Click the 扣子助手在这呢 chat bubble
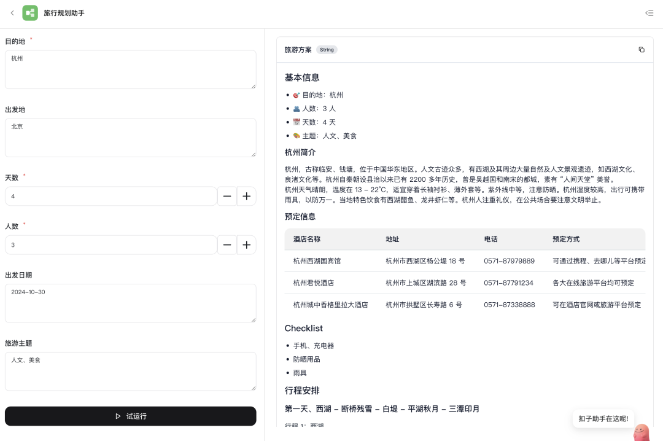Viewport: 663px width, 441px height. click(603, 418)
